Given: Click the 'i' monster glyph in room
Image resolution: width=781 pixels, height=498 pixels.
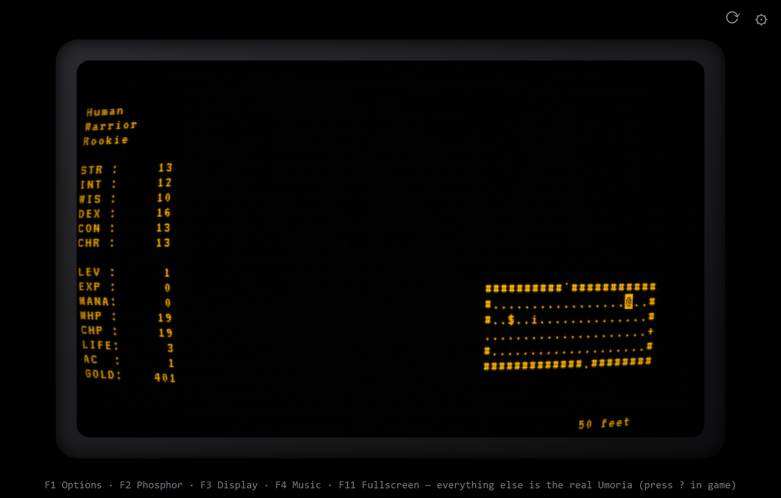Looking at the screenshot, I should point(535,320).
